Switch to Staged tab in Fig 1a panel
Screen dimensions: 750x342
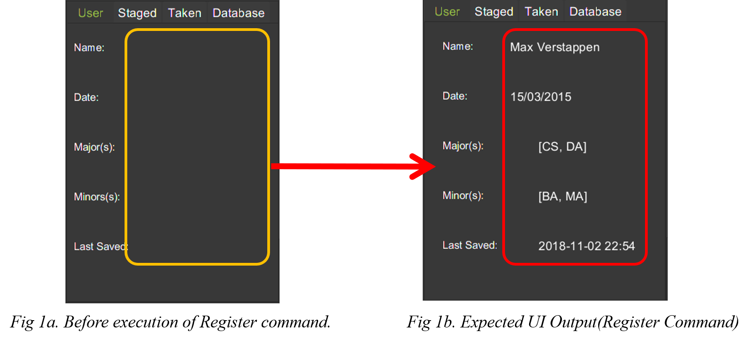(137, 13)
